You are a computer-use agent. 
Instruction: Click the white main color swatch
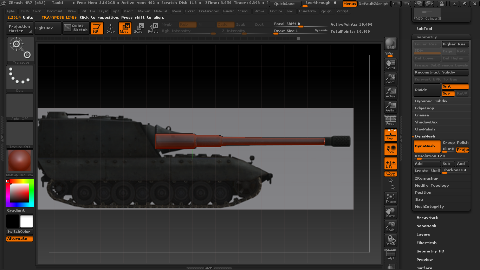pos(27,221)
